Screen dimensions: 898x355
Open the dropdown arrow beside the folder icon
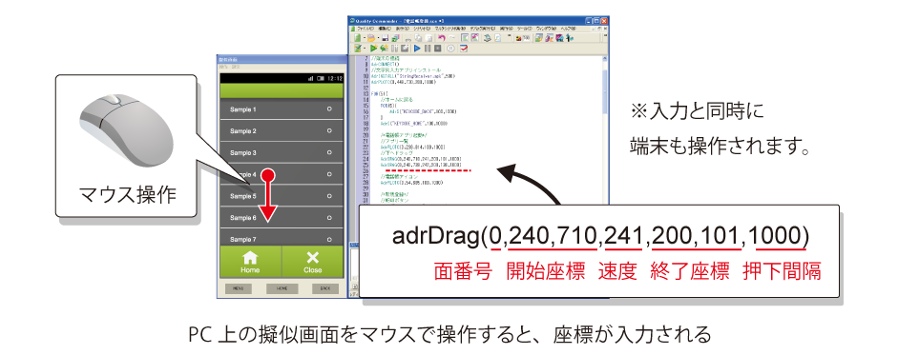[379, 38]
